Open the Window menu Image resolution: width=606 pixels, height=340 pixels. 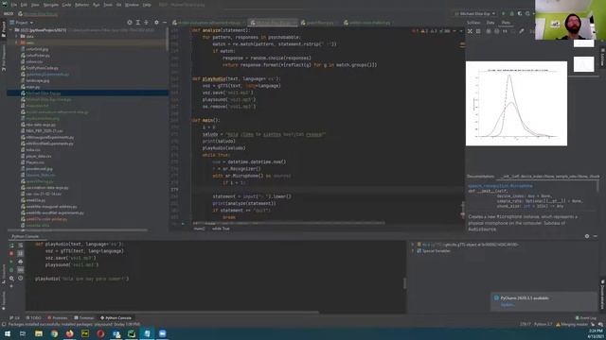pos(132,5)
